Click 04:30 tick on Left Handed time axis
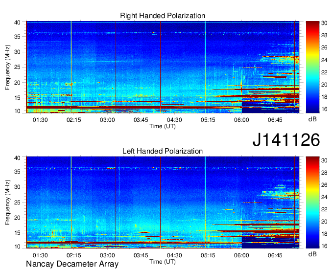The width and height of the screenshot is (333, 270). (x=174, y=255)
